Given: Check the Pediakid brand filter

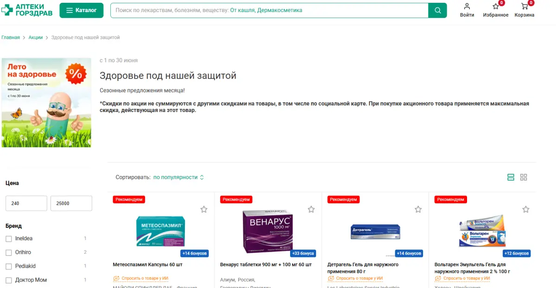Looking at the screenshot, I should (x=9, y=267).
